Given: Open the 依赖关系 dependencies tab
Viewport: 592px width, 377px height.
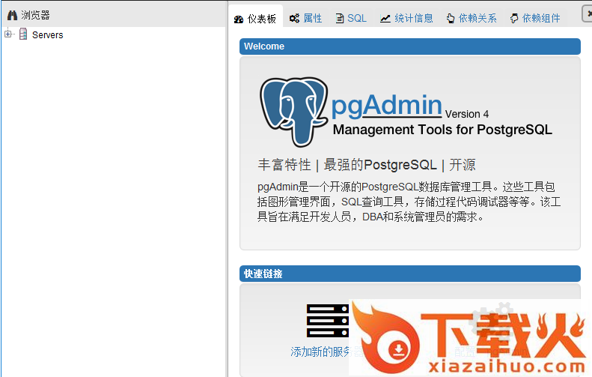Looking at the screenshot, I should (472, 18).
